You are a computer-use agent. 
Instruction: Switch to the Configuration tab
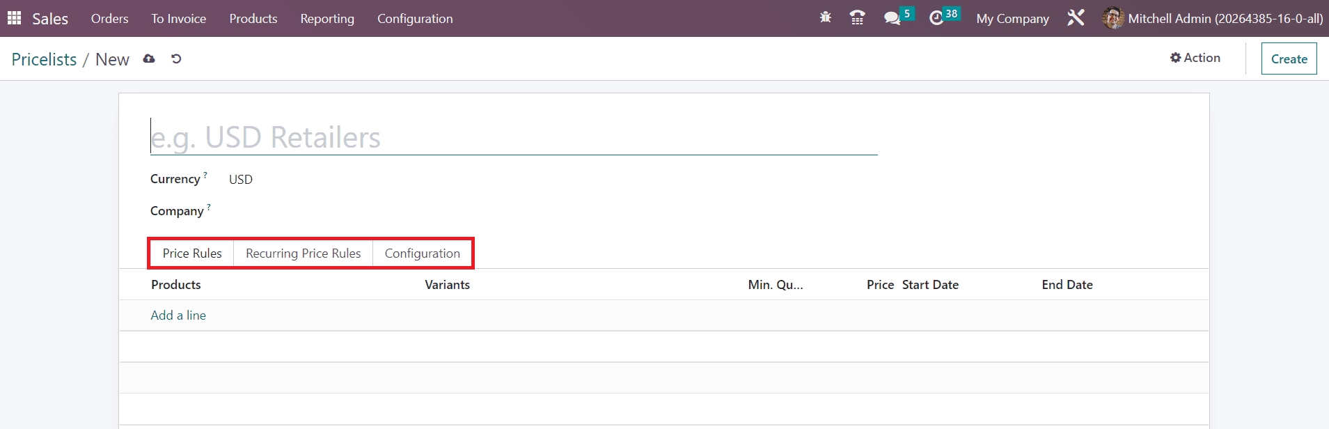[422, 253]
